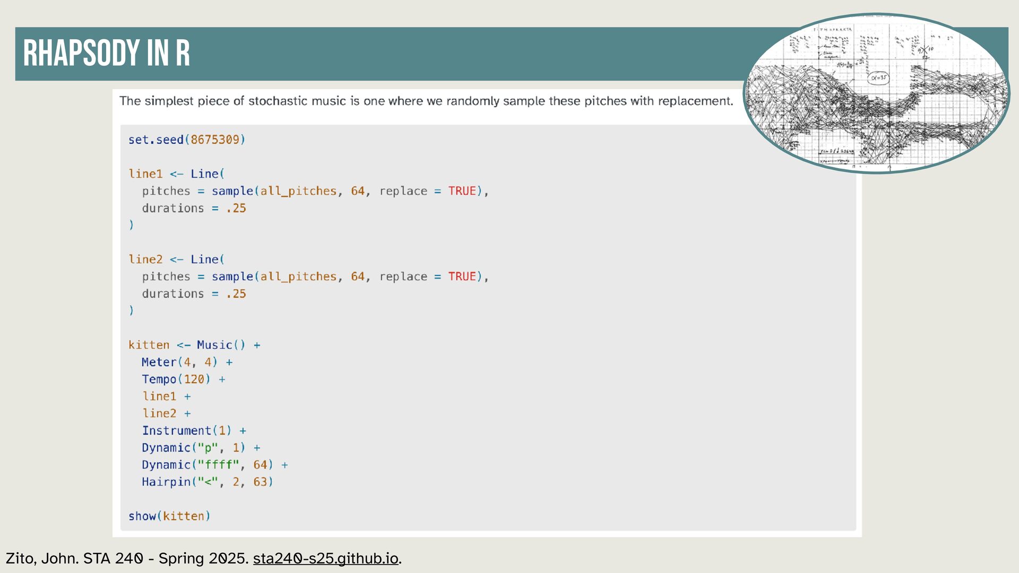Click the line1 <- Line( statement
This screenshot has height=573, width=1019.
tap(176, 174)
